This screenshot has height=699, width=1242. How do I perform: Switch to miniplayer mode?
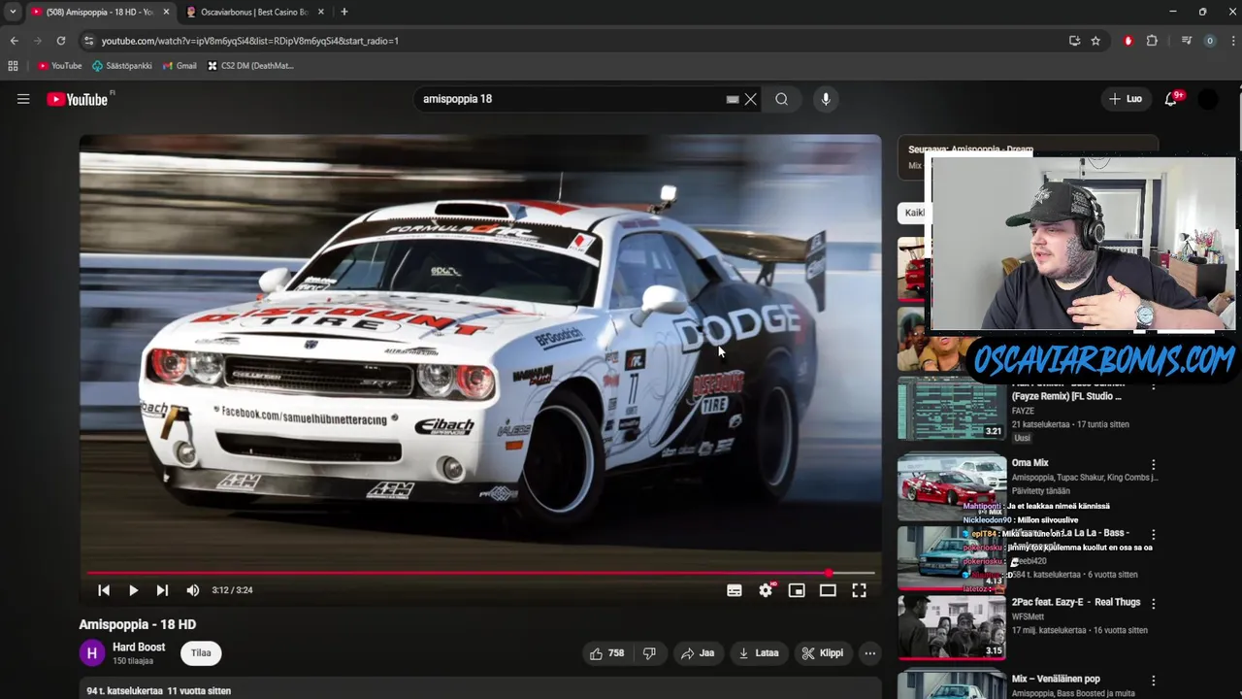coord(797,590)
